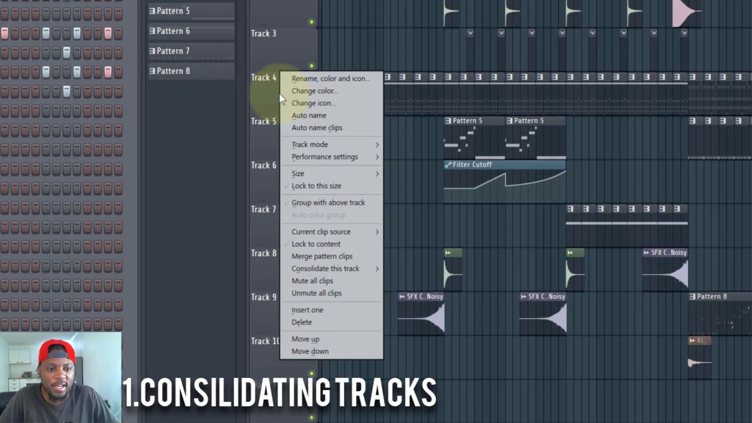Select Move down
The image size is (752, 423).
310,351
